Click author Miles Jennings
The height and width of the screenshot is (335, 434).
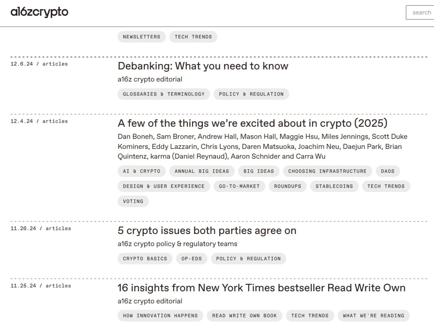344,137
